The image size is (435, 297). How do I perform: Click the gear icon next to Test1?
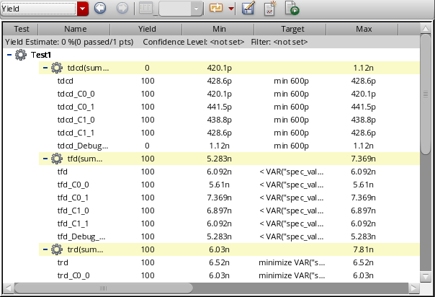pos(21,55)
